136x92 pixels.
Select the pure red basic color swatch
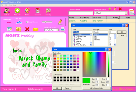tap(55, 58)
